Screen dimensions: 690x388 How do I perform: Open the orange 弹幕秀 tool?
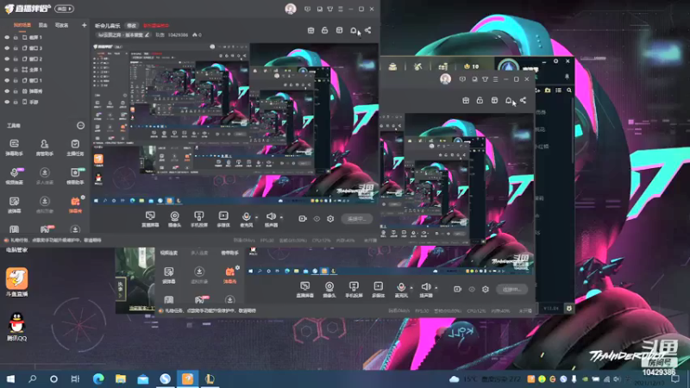[75, 204]
